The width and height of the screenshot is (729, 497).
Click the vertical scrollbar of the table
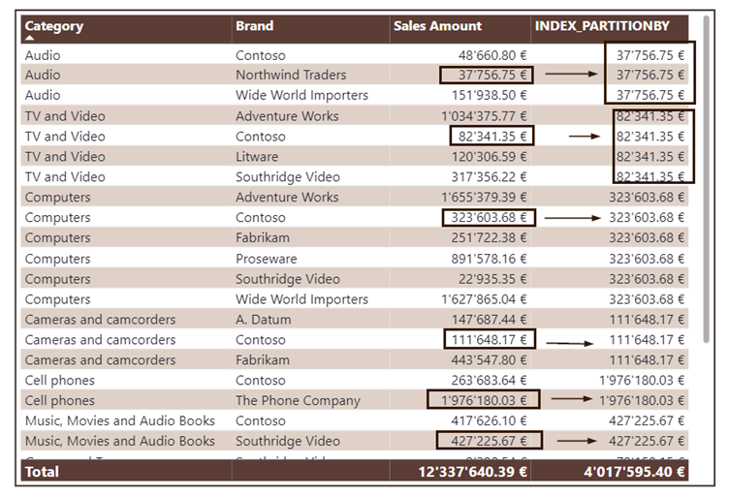[x=706, y=179]
